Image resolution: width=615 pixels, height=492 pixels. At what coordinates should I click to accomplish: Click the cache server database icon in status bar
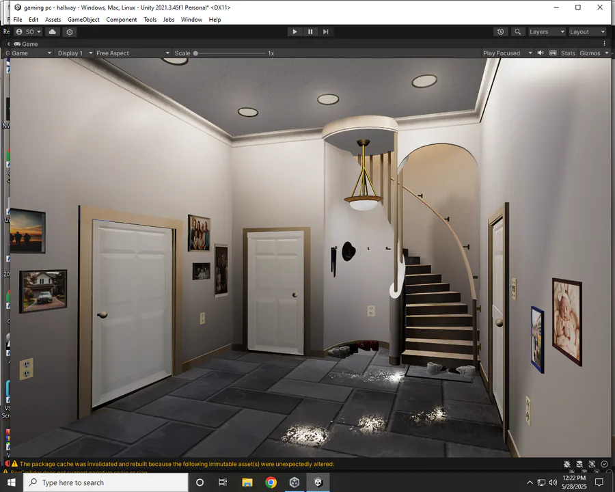(579, 464)
